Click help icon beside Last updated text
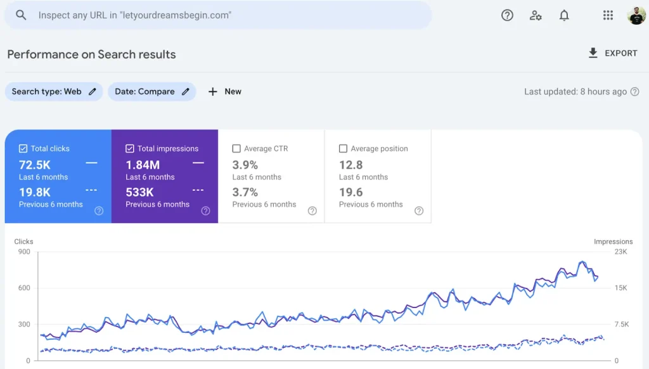 pyautogui.click(x=634, y=92)
